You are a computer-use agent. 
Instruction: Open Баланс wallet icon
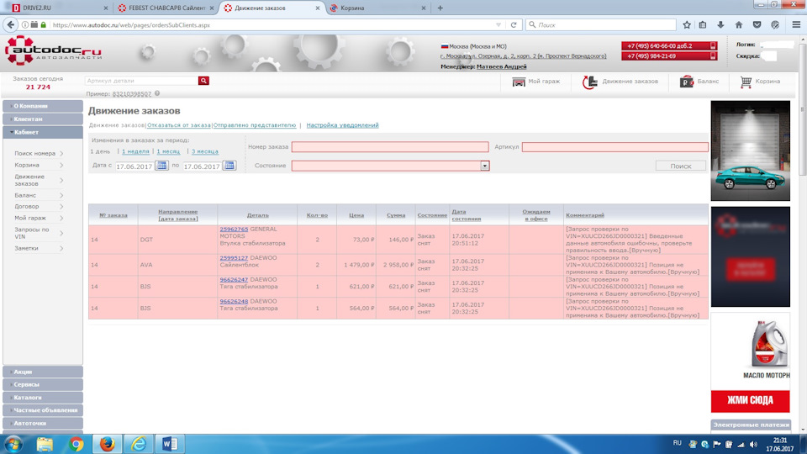point(686,82)
